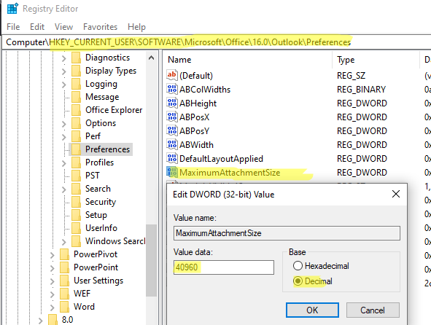431x325 pixels.
Task: Expand the Logging tree node
Action: (x=63, y=85)
